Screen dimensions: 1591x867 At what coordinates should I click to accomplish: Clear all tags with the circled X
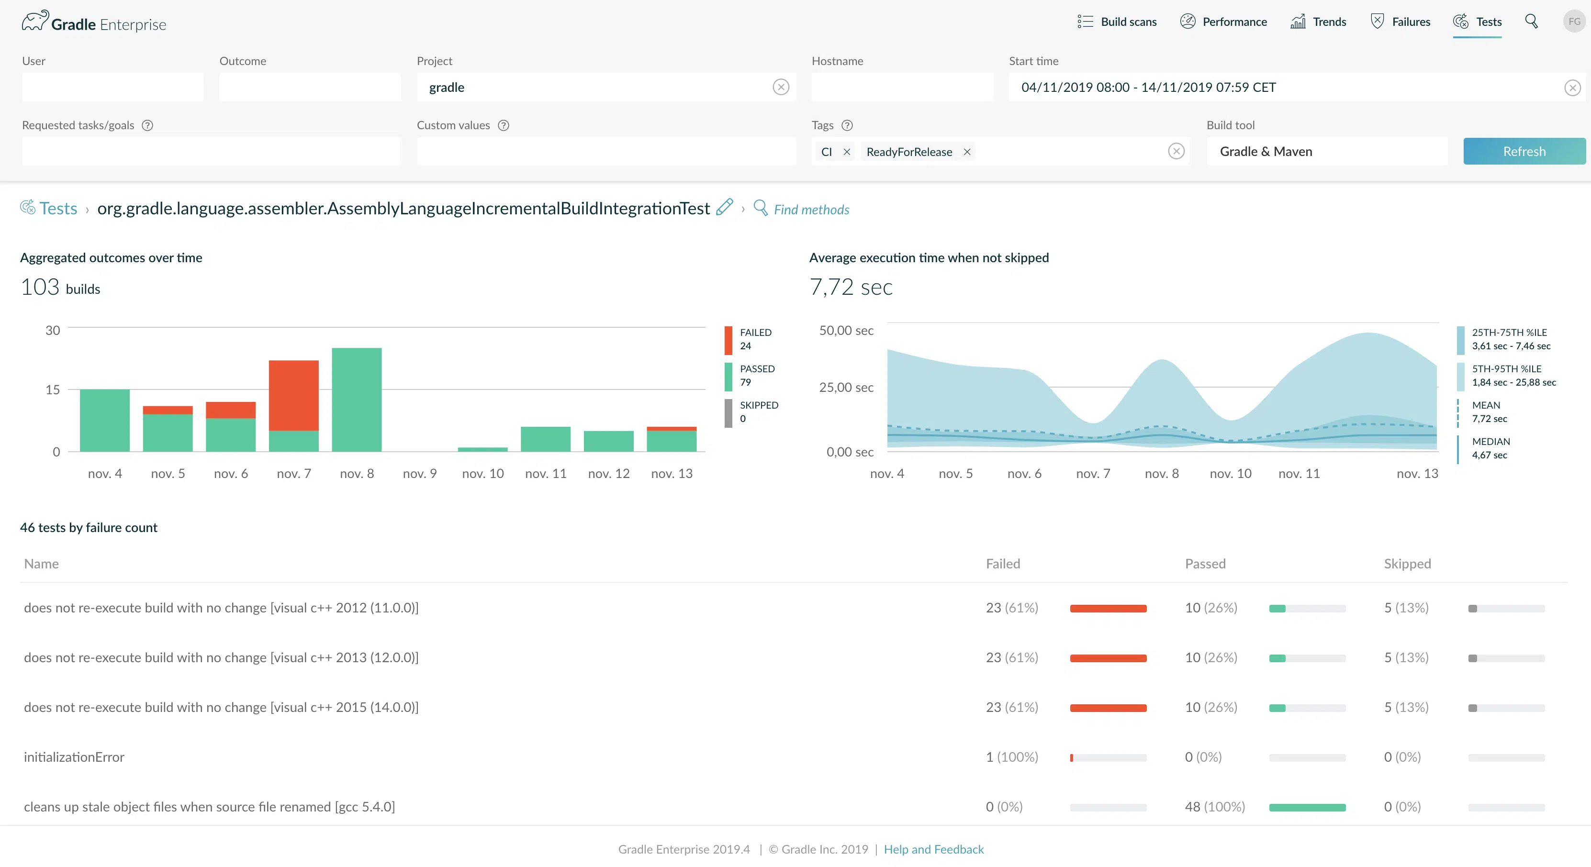coord(1176,151)
